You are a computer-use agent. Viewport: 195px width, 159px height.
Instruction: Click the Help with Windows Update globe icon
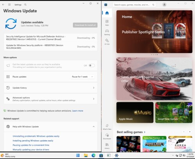[x=8, y=127]
